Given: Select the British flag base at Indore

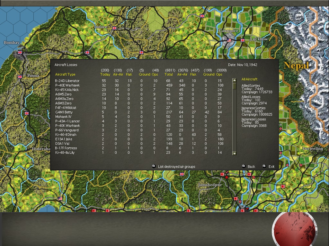Looking at the screenshot, I should coord(114,28).
